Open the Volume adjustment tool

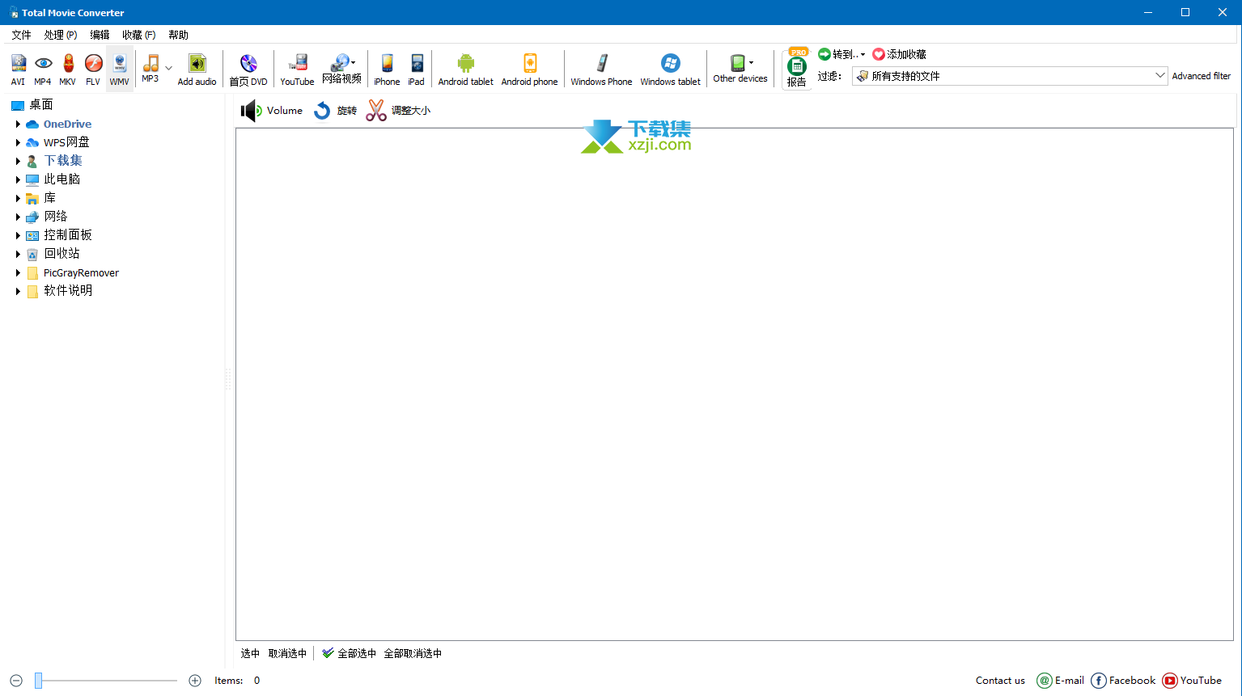tap(272, 111)
